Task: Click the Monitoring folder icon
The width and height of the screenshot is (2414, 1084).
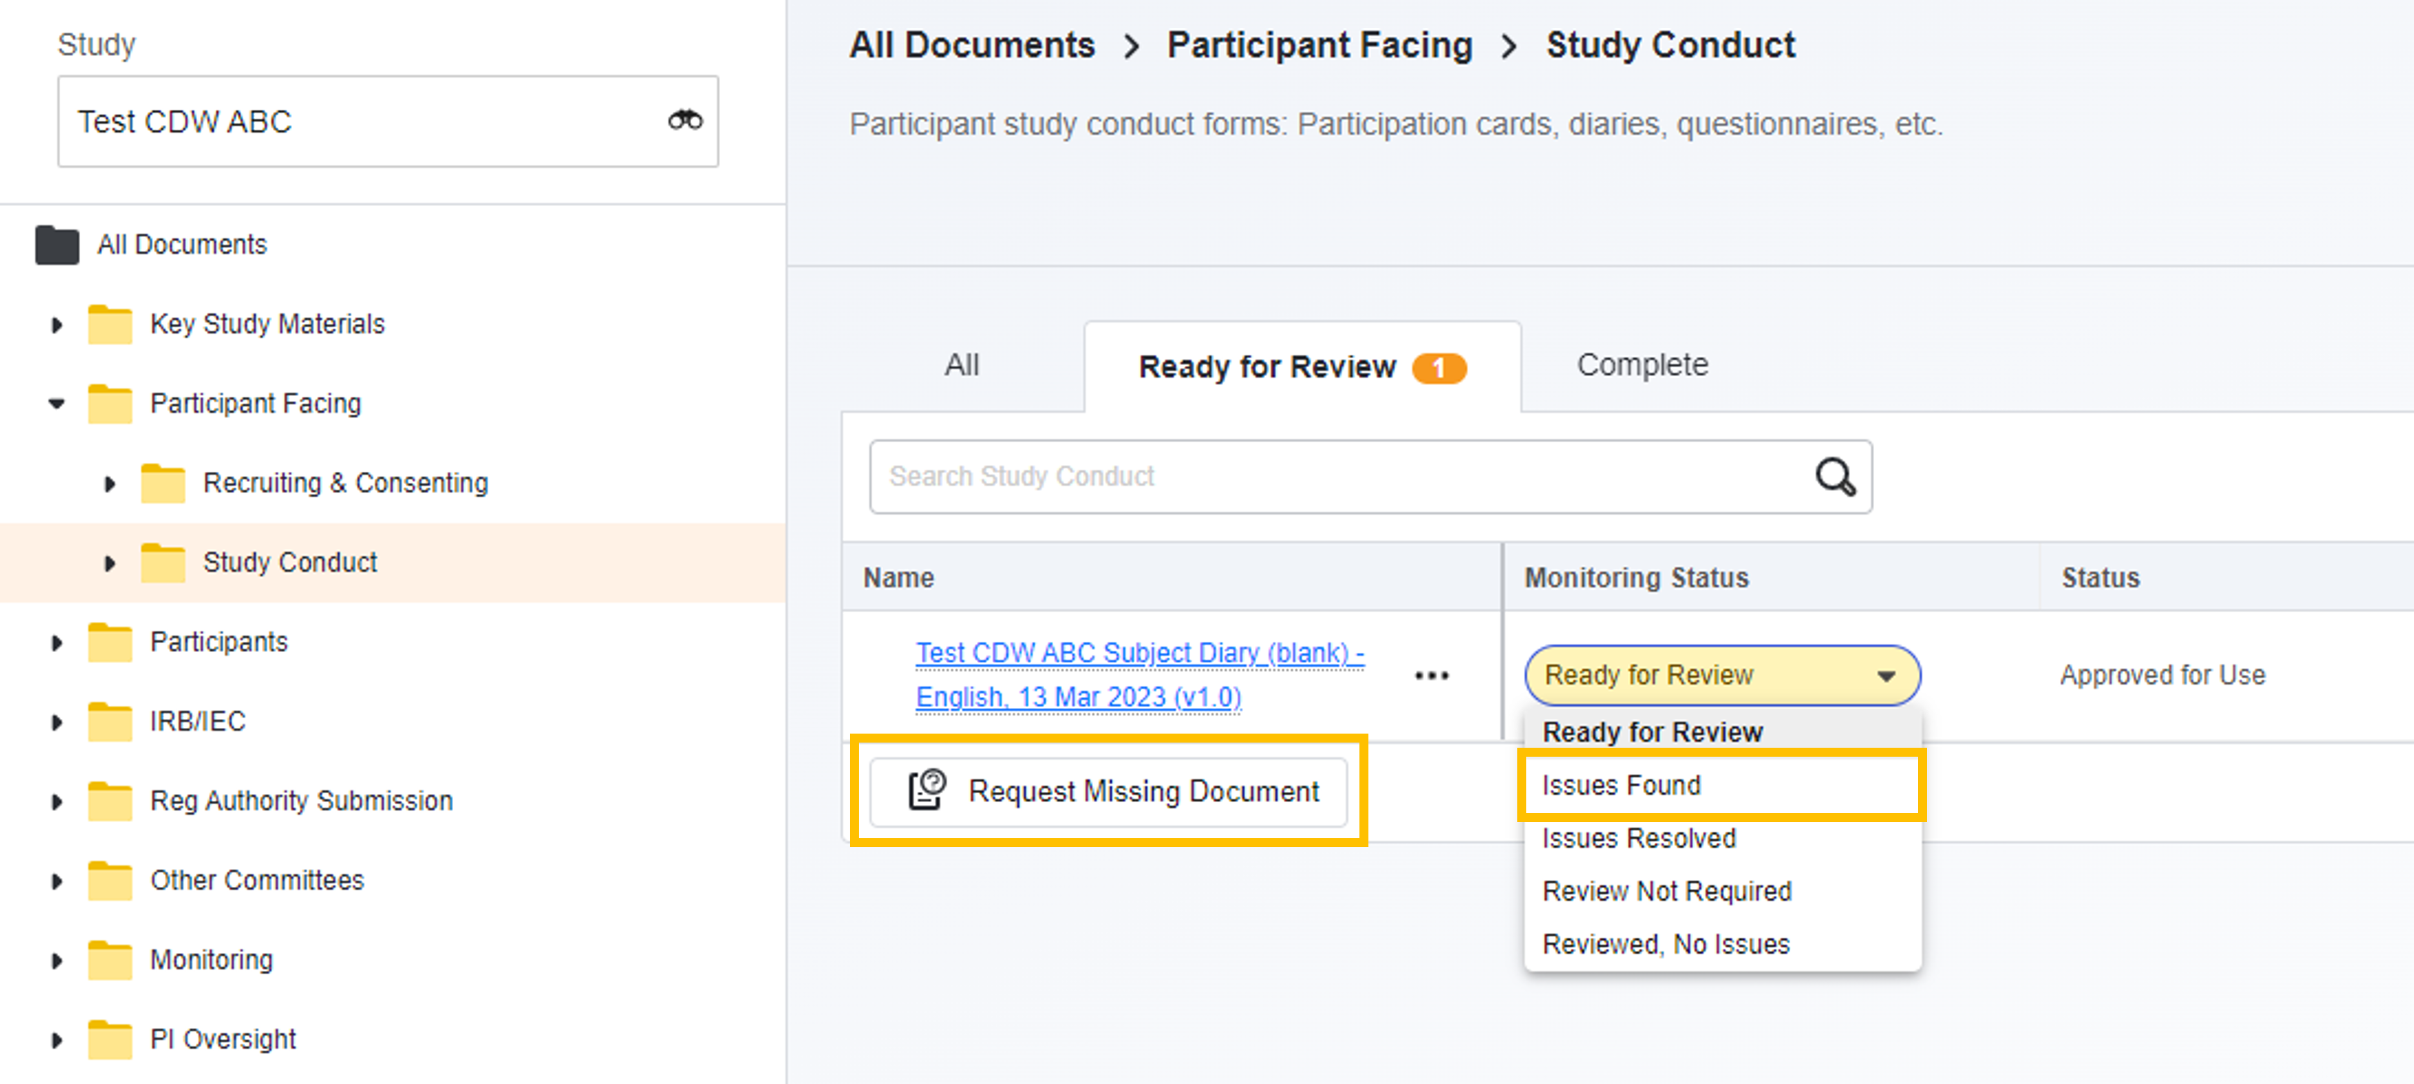Action: pyautogui.click(x=110, y=960)
